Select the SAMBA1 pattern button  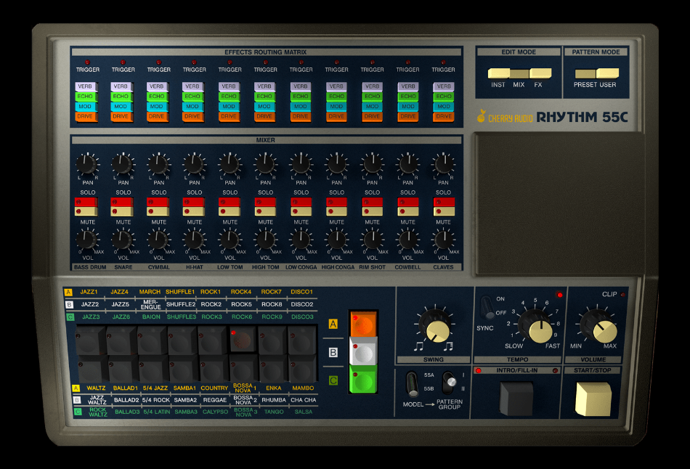tap(182, 369)
